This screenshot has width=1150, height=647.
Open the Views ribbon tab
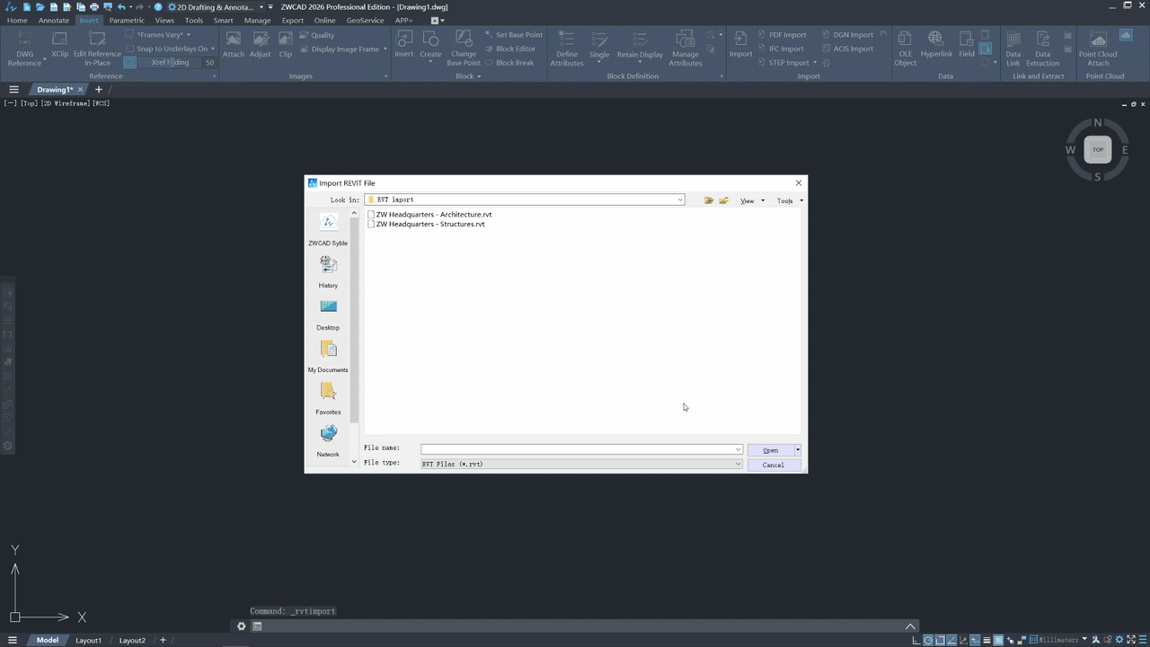(x=164, y=20)
